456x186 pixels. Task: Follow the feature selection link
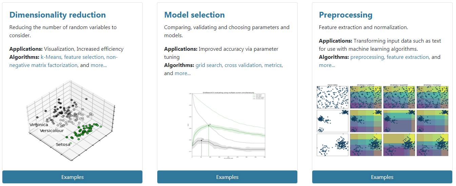point(84,57)
